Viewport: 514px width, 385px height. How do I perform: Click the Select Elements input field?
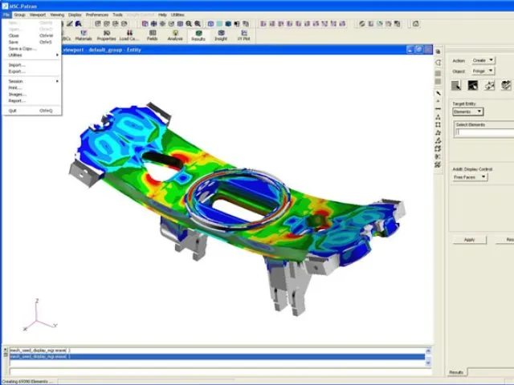tap(483, 132)
